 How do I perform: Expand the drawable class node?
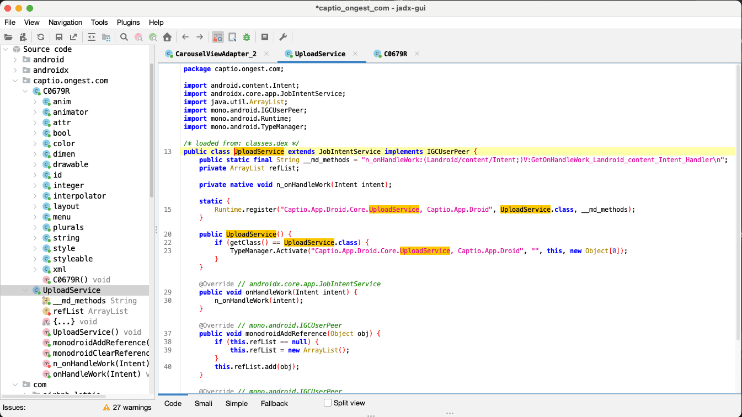[35, 164]
